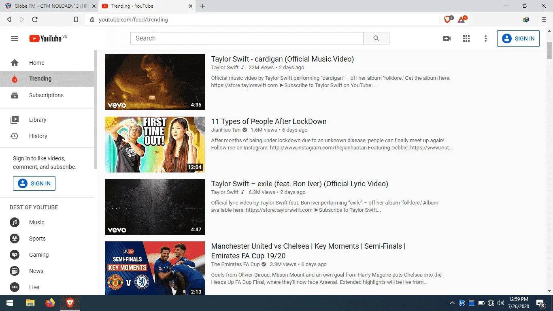Open the Live category icon
Image resolution: width=553 pixels, height=311 pixels.
(x=15, y=287)
